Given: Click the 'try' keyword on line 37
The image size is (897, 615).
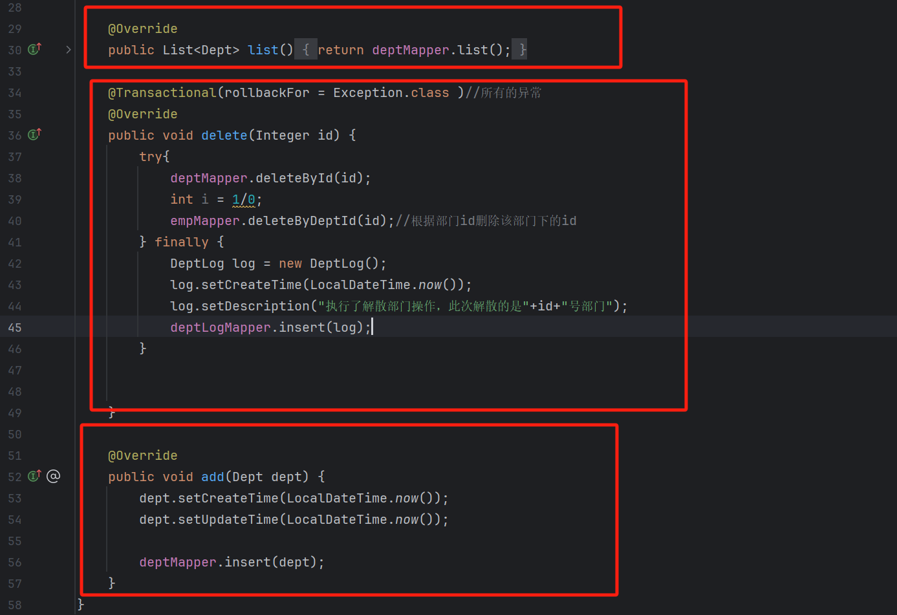Looking at the screenshot, I should point(151,156).
